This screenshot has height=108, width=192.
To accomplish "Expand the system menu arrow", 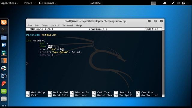I will 188,3.
